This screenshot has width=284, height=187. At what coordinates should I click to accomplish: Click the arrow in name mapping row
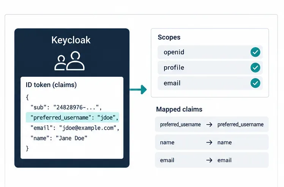[x=209, y=143]
